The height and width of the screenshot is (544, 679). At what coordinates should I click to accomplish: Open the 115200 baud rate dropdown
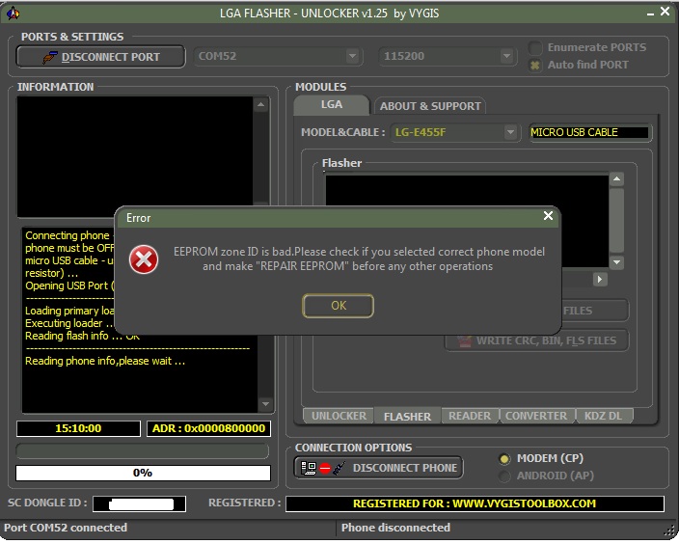[x=506, y=56]
